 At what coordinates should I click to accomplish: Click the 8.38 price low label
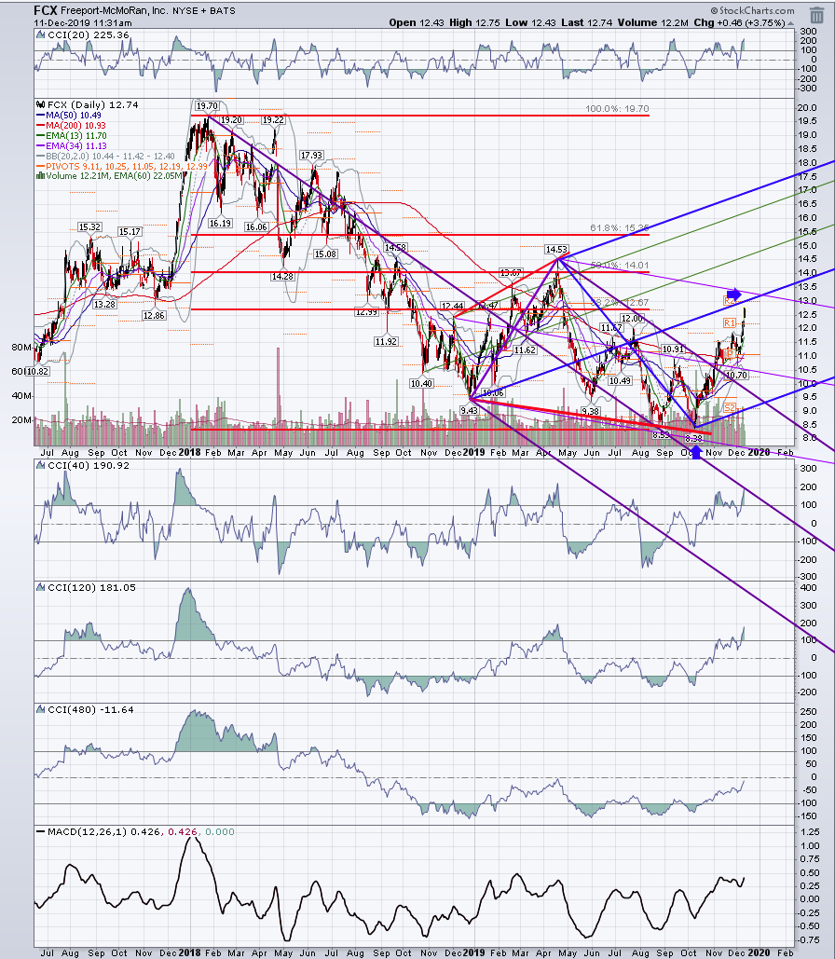click(693, 439)
